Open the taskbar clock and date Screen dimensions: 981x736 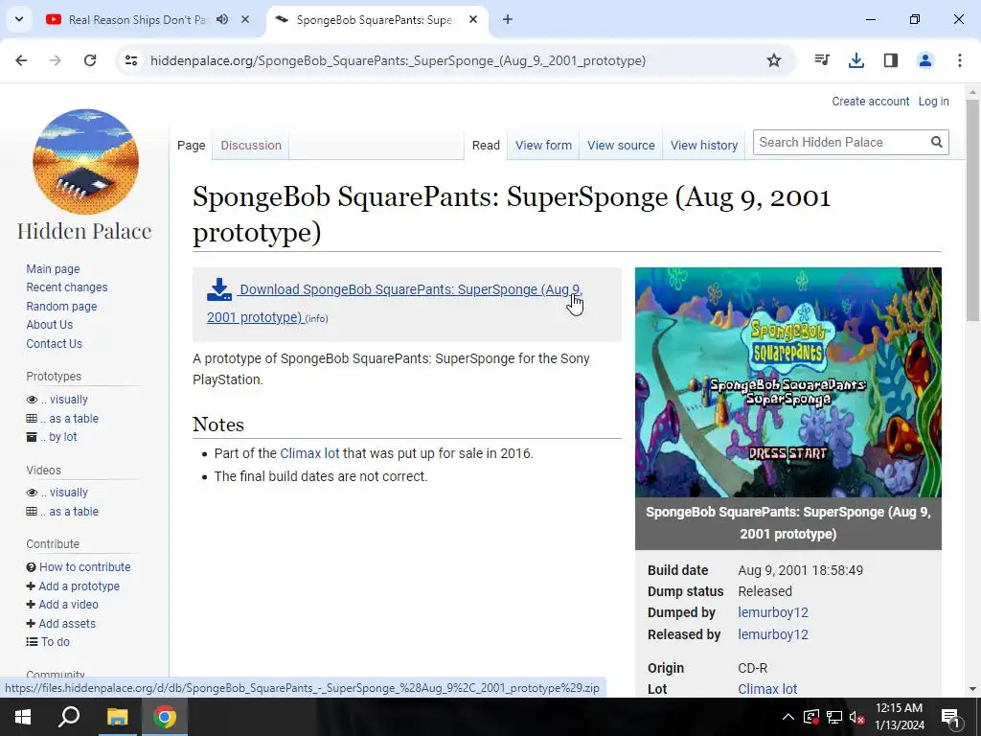coord(899,717)
